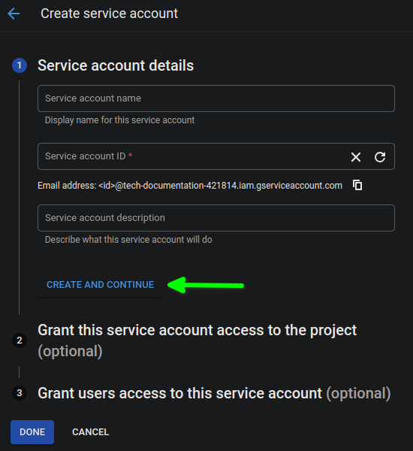Expand Grant this service account access to the project
Image resolution: width=413 pixels, height=451 pixels.
[197, 341]
